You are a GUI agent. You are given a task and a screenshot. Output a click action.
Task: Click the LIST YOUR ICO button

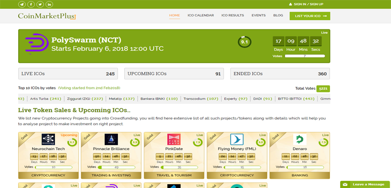[x=310, y=16]
